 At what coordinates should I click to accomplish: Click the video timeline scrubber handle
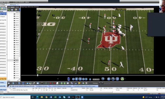click(x=38, y=75)
